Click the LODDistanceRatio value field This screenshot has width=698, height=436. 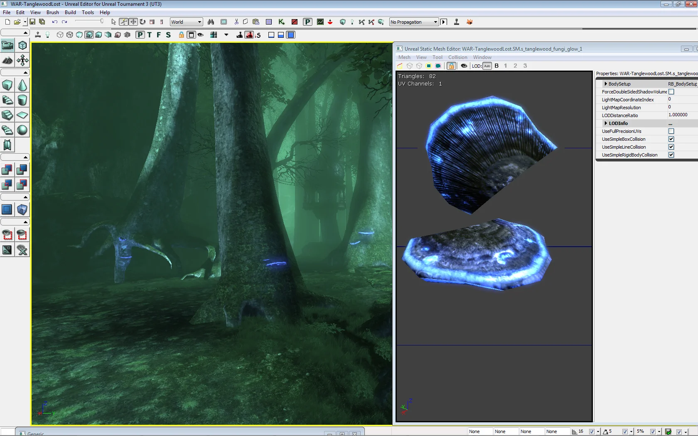[x=683, y=115]
